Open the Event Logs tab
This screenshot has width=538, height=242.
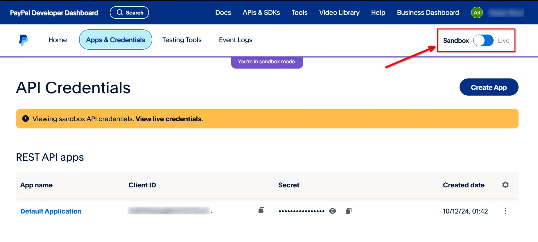236,40
